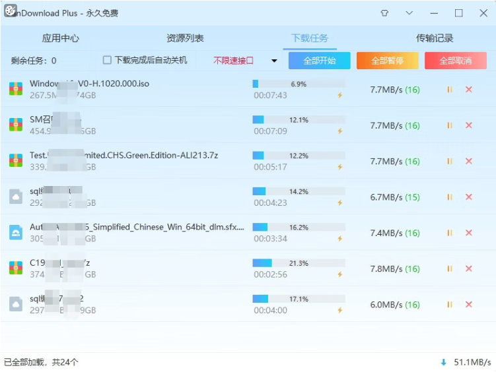The image size is (496, 372).
Task: Cancel the 14.2% sql download
Action: [469, 197]
